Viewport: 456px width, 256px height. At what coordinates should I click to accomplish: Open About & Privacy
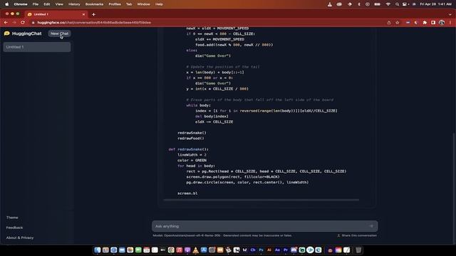[20, 238]
